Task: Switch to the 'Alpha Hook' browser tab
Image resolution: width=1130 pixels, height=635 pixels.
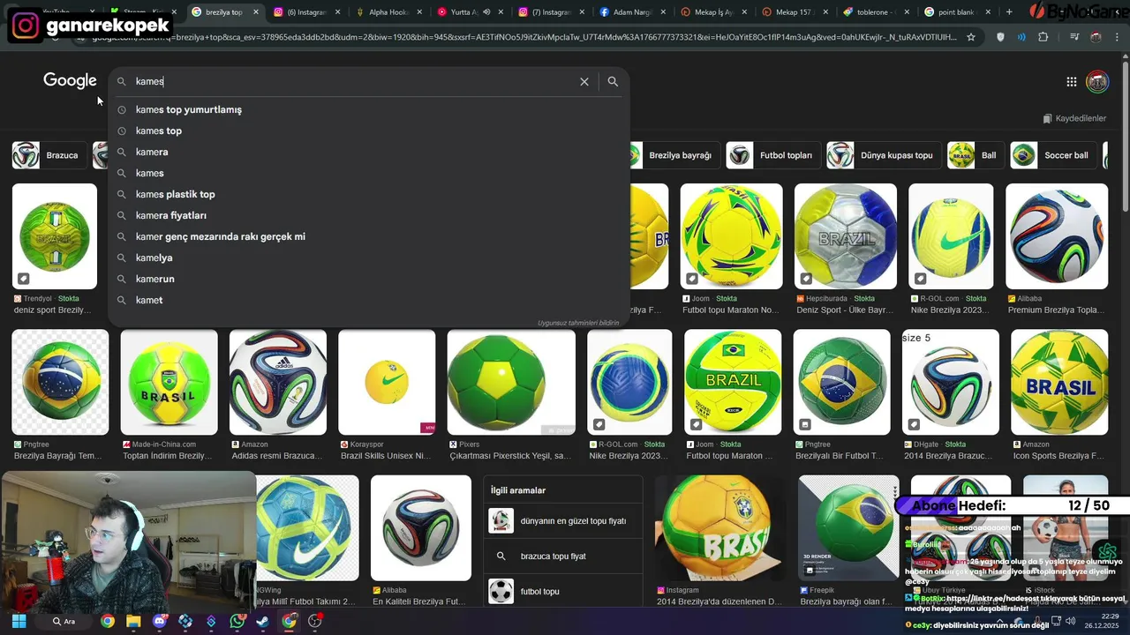Action: (385, 12)
